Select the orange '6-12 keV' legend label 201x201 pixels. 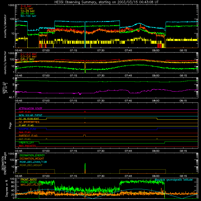coord(27,9)
